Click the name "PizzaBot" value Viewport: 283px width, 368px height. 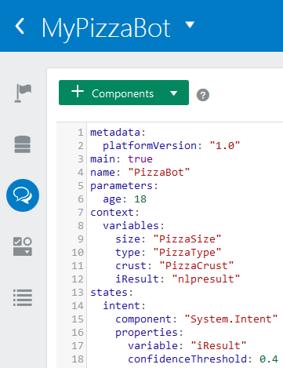click(159, 172)
